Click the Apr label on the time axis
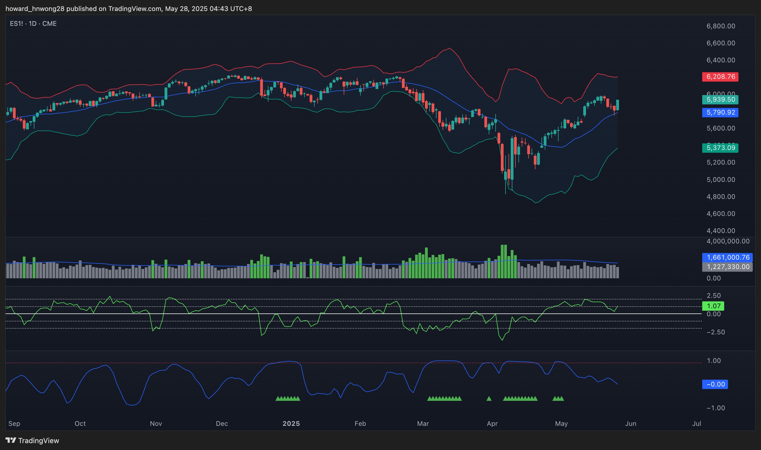Screen dimensions: 761x450 click(x=492, y=424)
